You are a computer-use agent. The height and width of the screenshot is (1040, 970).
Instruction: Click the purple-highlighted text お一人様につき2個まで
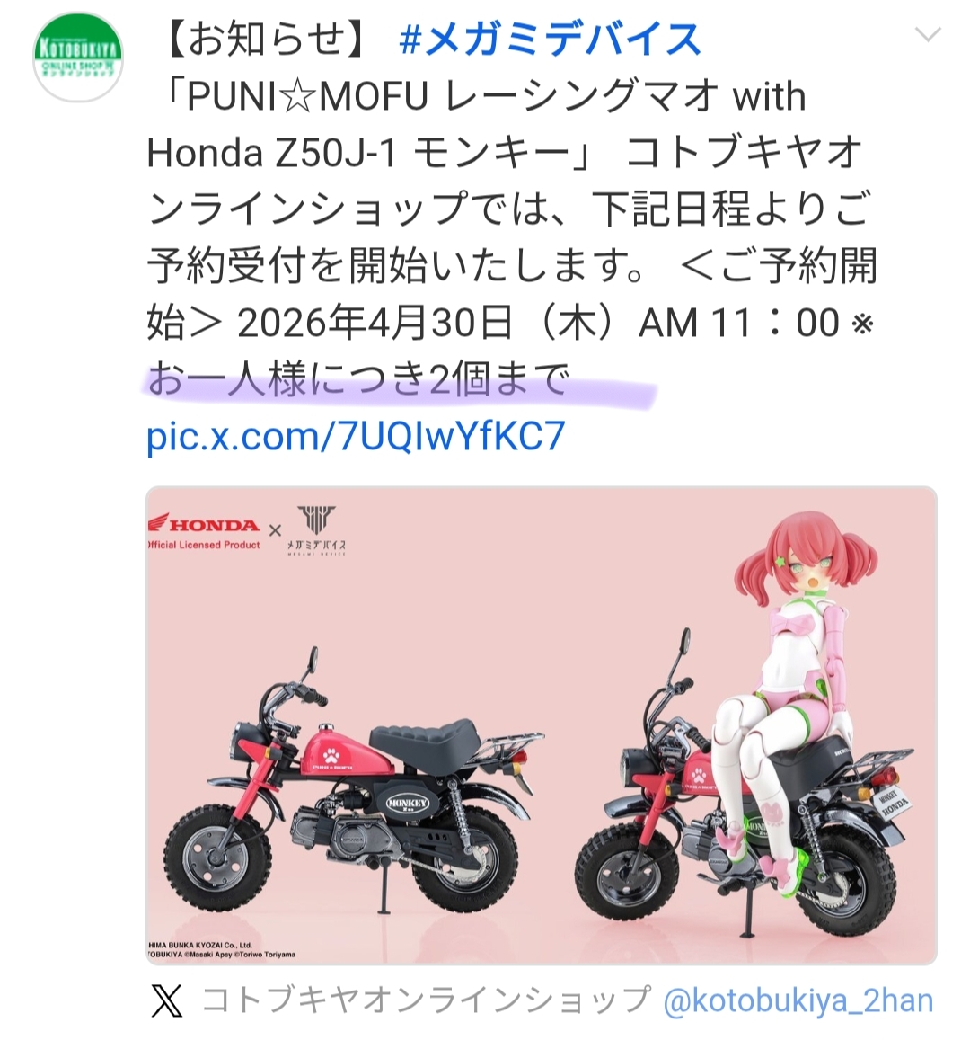point(358,380)
